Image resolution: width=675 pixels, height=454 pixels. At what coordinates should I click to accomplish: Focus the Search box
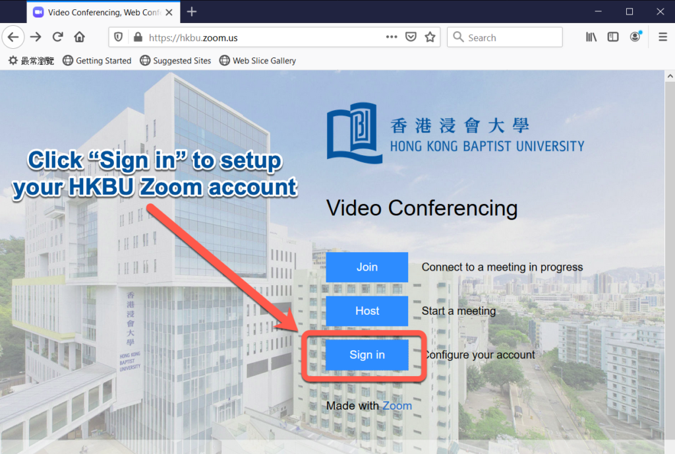(505, 38)
